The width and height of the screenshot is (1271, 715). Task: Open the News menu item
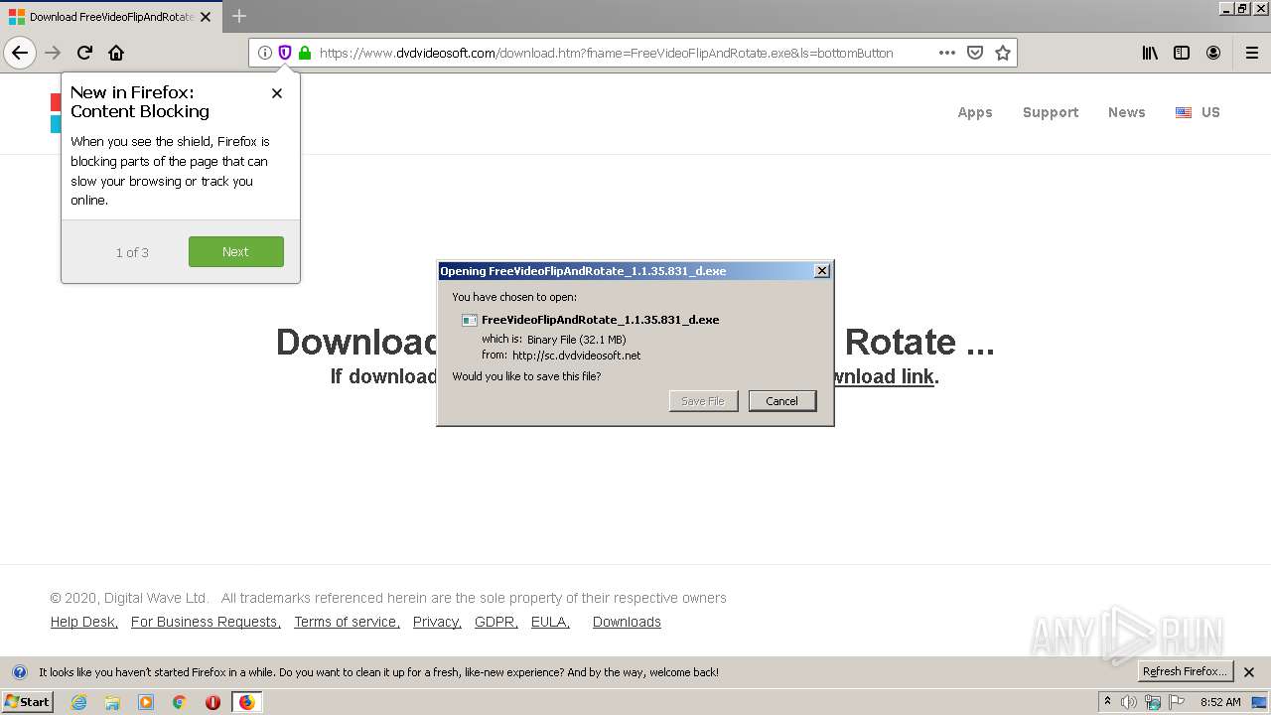coord(1127,112)
